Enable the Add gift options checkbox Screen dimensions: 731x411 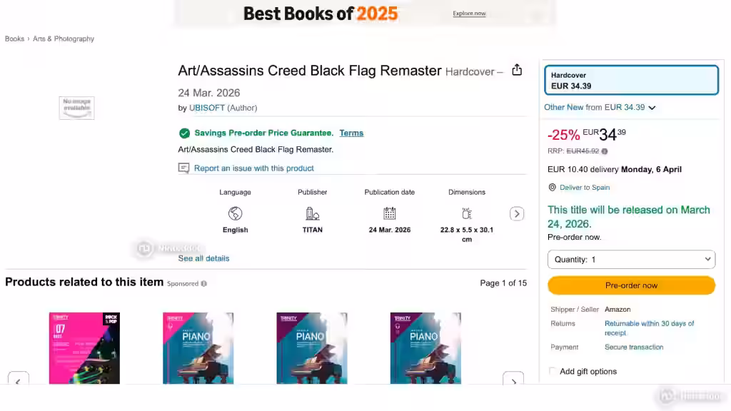point(552,371)
